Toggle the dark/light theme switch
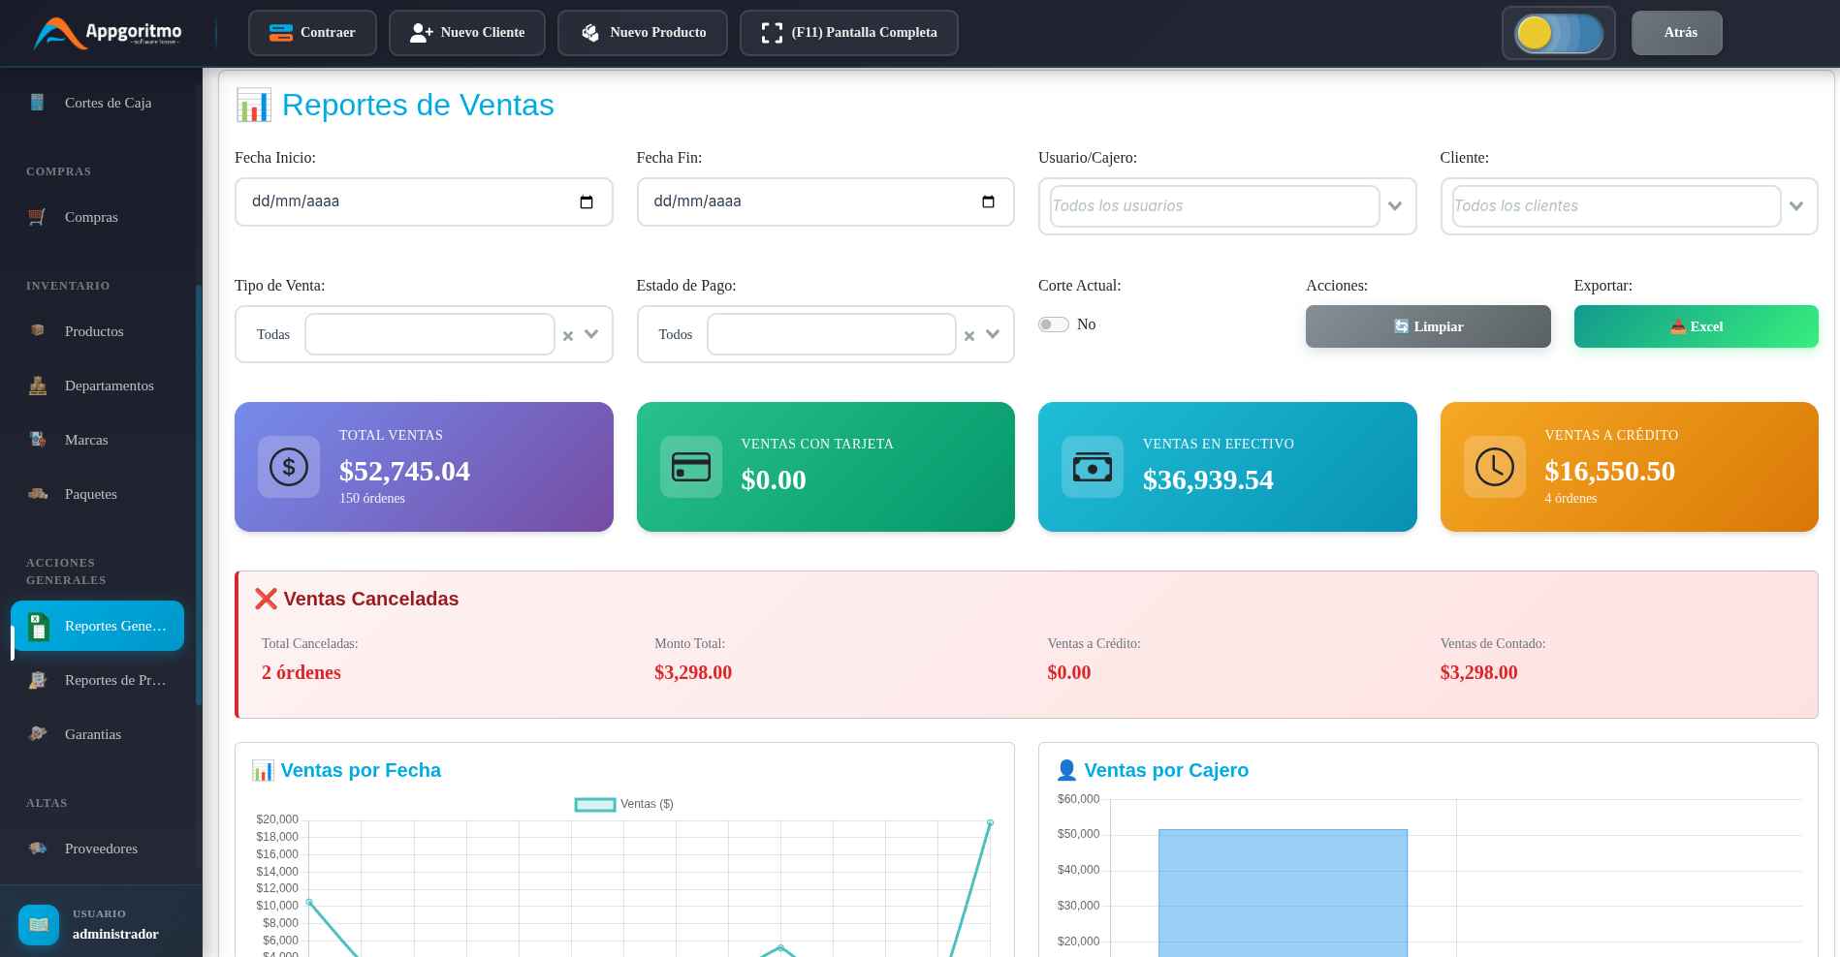This screenshot has width=1840, height=957. tap(1558, 33)
